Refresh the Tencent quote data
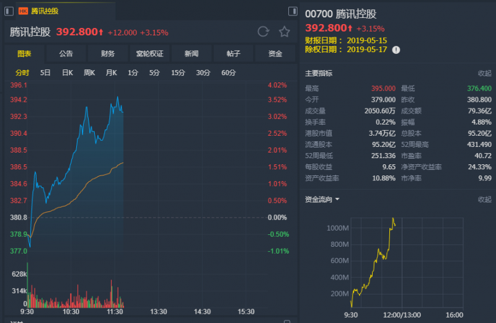Screen dimensions: 496x323 [x=263, y=32]
